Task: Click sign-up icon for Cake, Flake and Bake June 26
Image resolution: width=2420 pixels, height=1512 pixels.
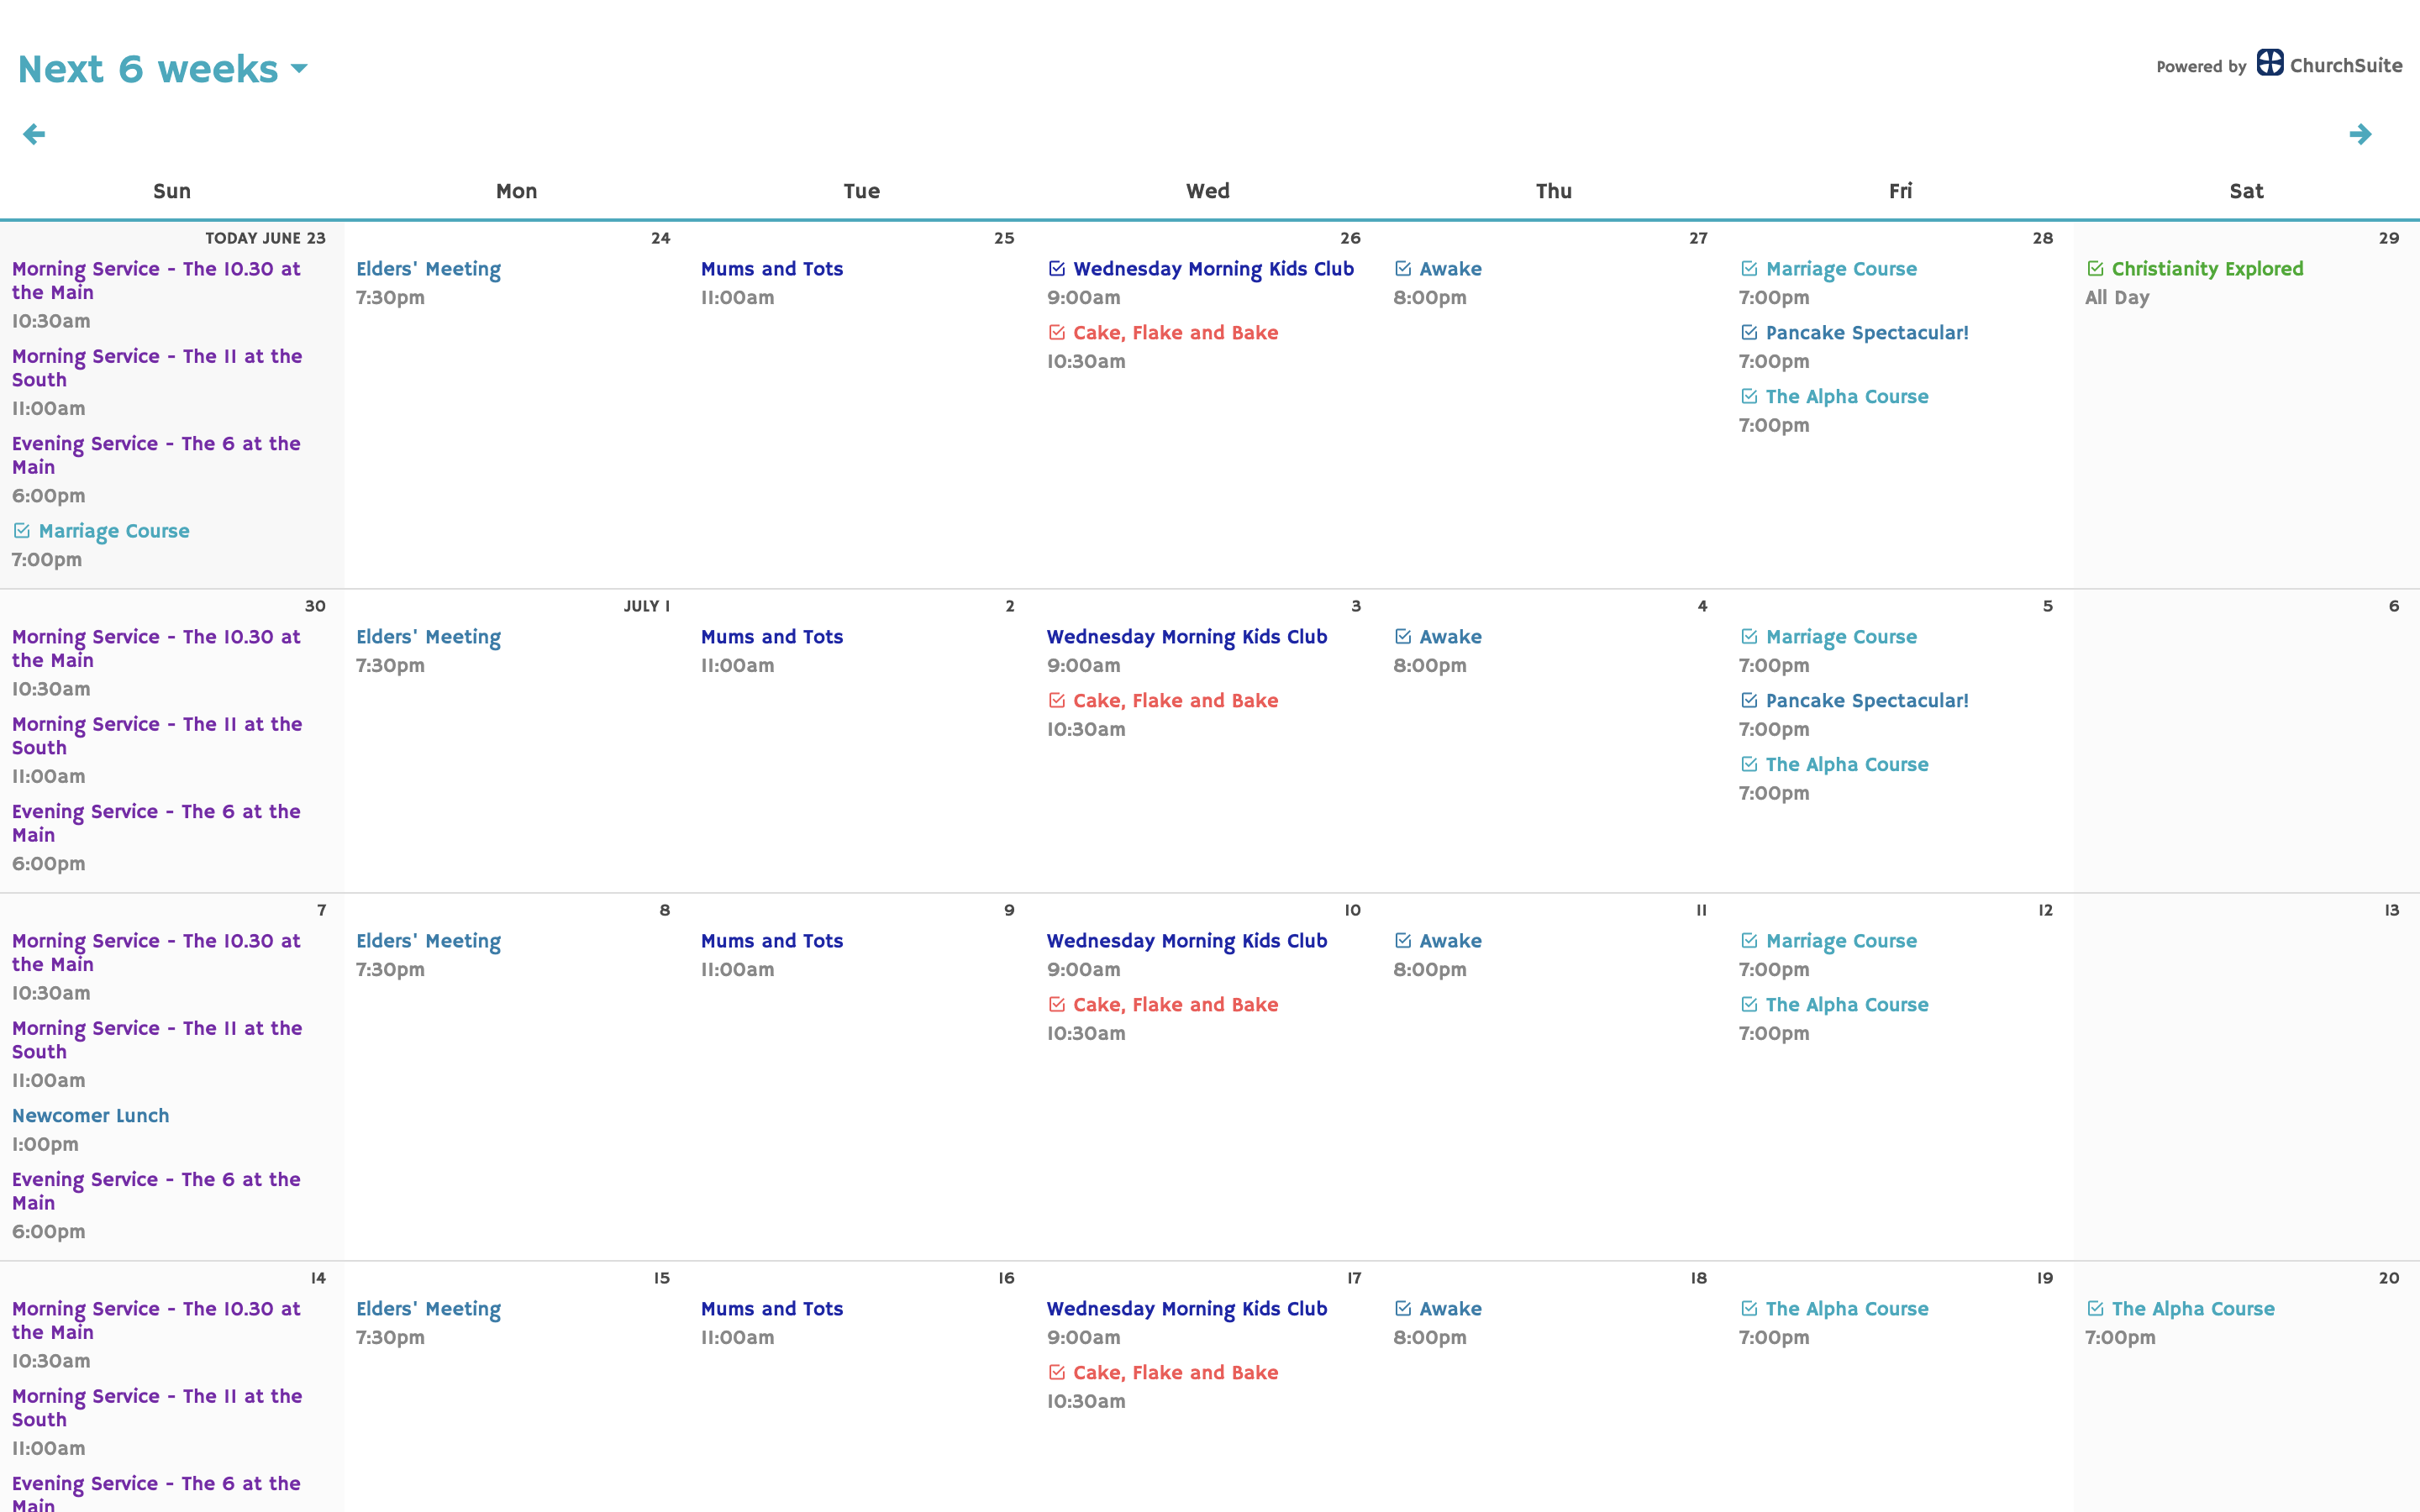Action: 1057,333
